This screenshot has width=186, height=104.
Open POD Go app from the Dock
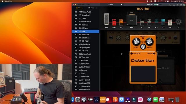90,100
